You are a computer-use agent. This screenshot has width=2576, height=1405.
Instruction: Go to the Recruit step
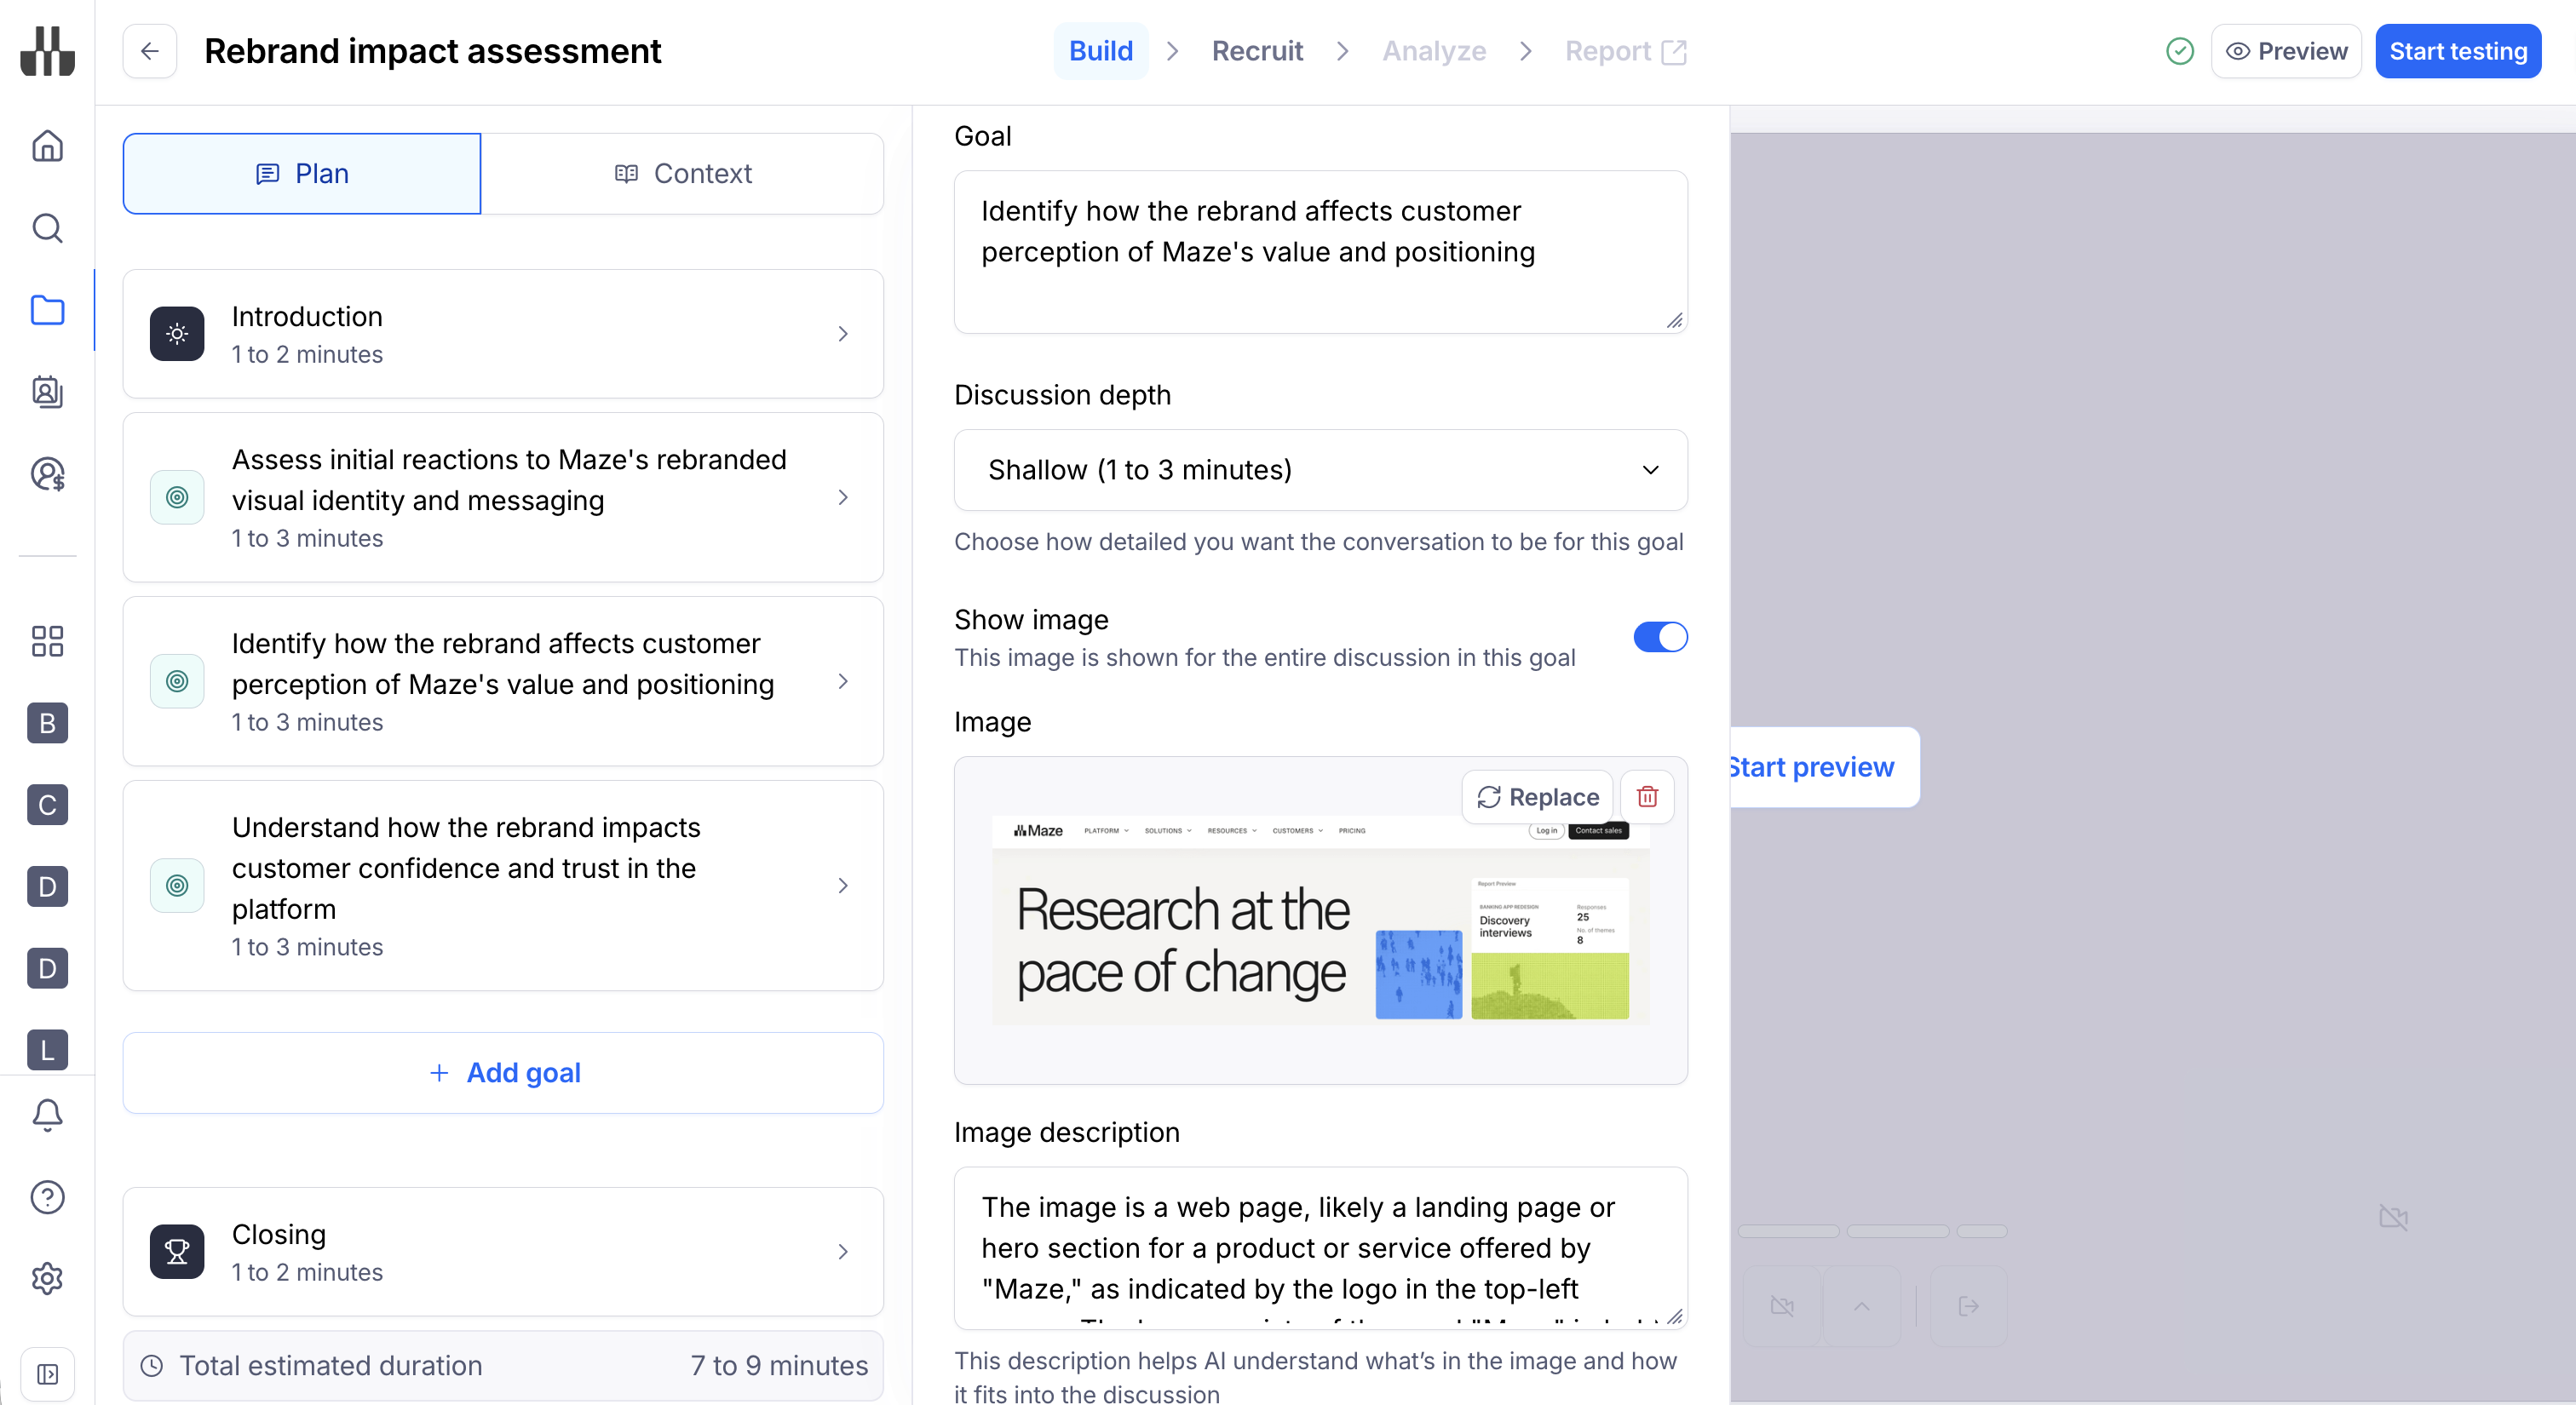click(x=1257, y=51)
